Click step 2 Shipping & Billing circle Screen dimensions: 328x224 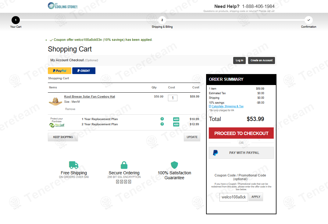162,20
